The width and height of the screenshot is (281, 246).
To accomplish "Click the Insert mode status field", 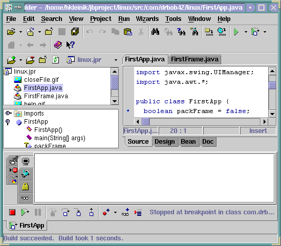I will pos(258,131).
